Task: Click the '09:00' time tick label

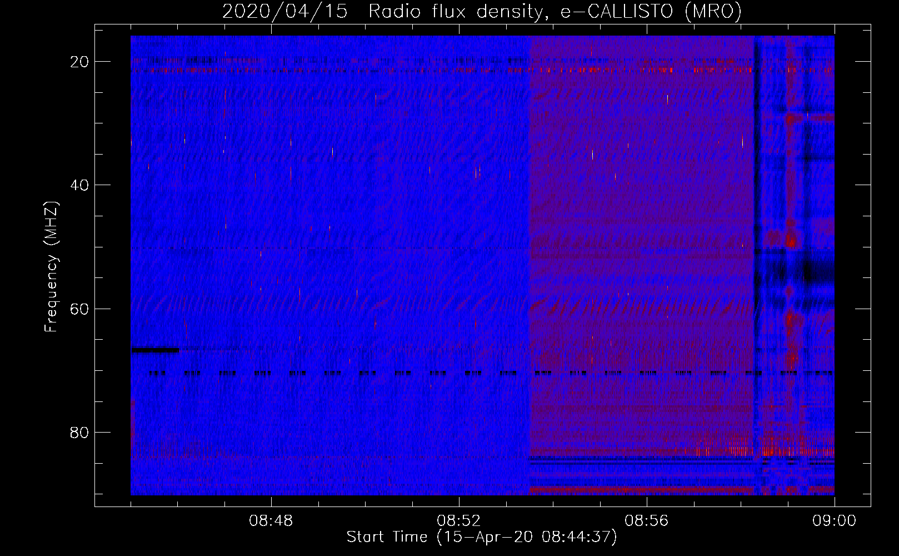Action: pos(835,521)
